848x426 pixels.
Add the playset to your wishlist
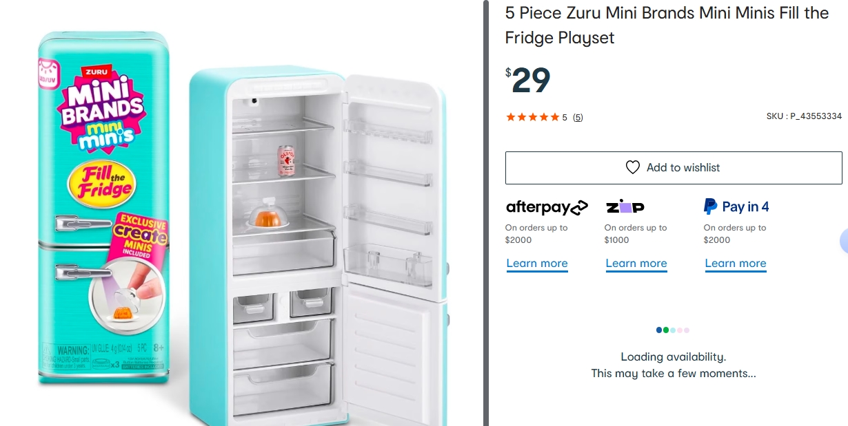pos(674,167)
